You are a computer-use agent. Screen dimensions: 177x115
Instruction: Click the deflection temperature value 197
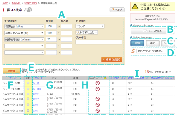[x=130, y=99]
